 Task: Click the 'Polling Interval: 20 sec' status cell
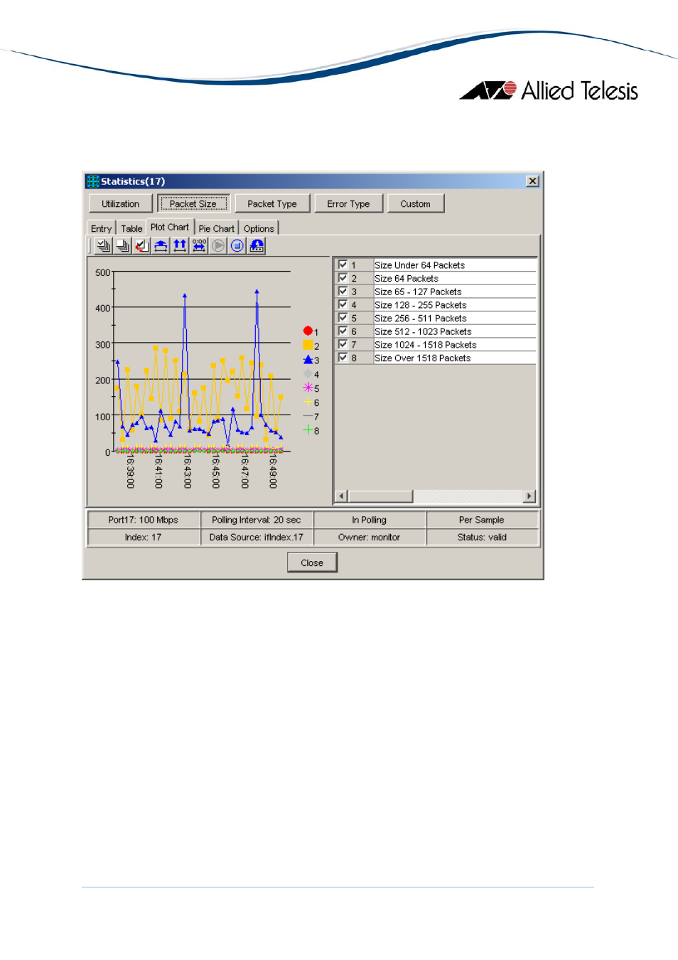click(x=257, y=520)
